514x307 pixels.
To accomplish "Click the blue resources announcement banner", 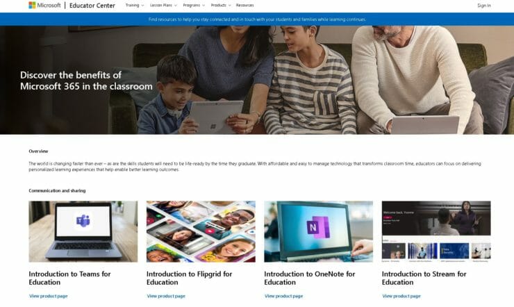I will pos(257,19).
